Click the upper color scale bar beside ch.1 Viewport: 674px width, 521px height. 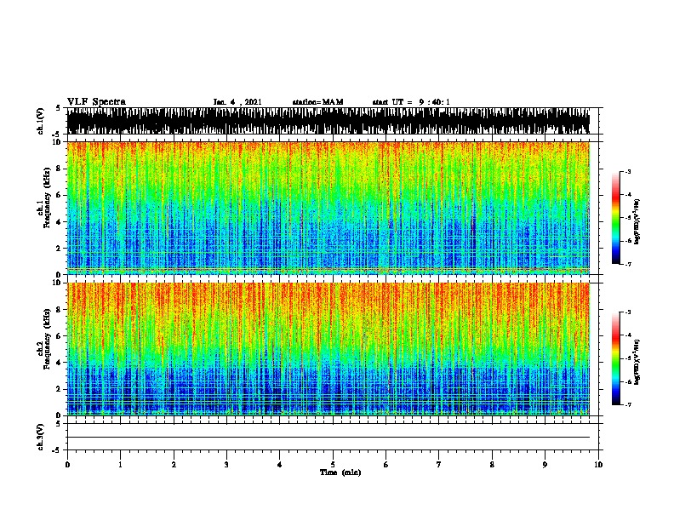(x=616, y=218)
